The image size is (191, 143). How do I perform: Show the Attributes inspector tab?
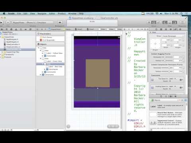click(x=171, y=29)
